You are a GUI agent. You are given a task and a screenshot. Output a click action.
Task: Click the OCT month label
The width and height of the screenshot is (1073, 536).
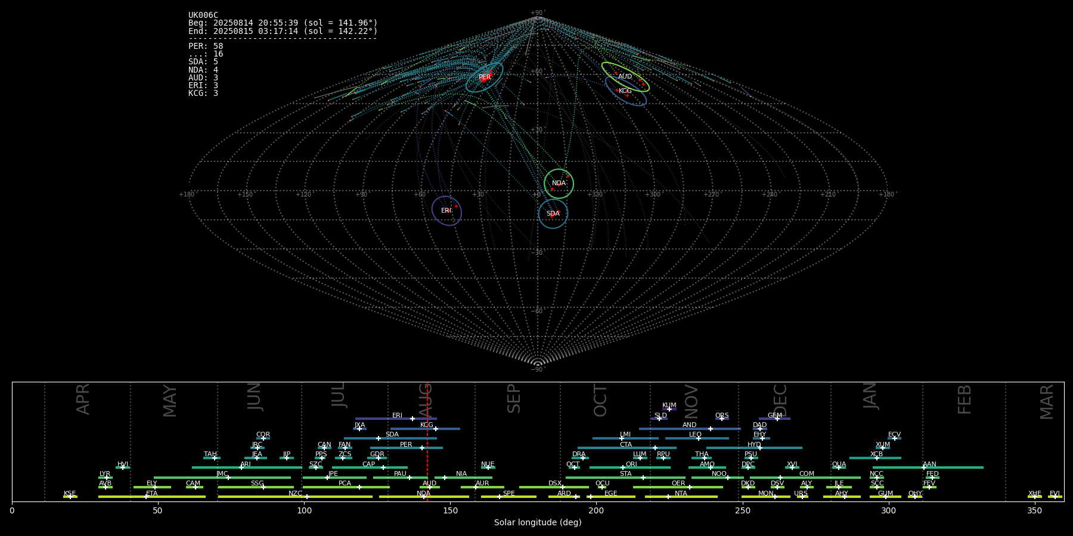601,401
